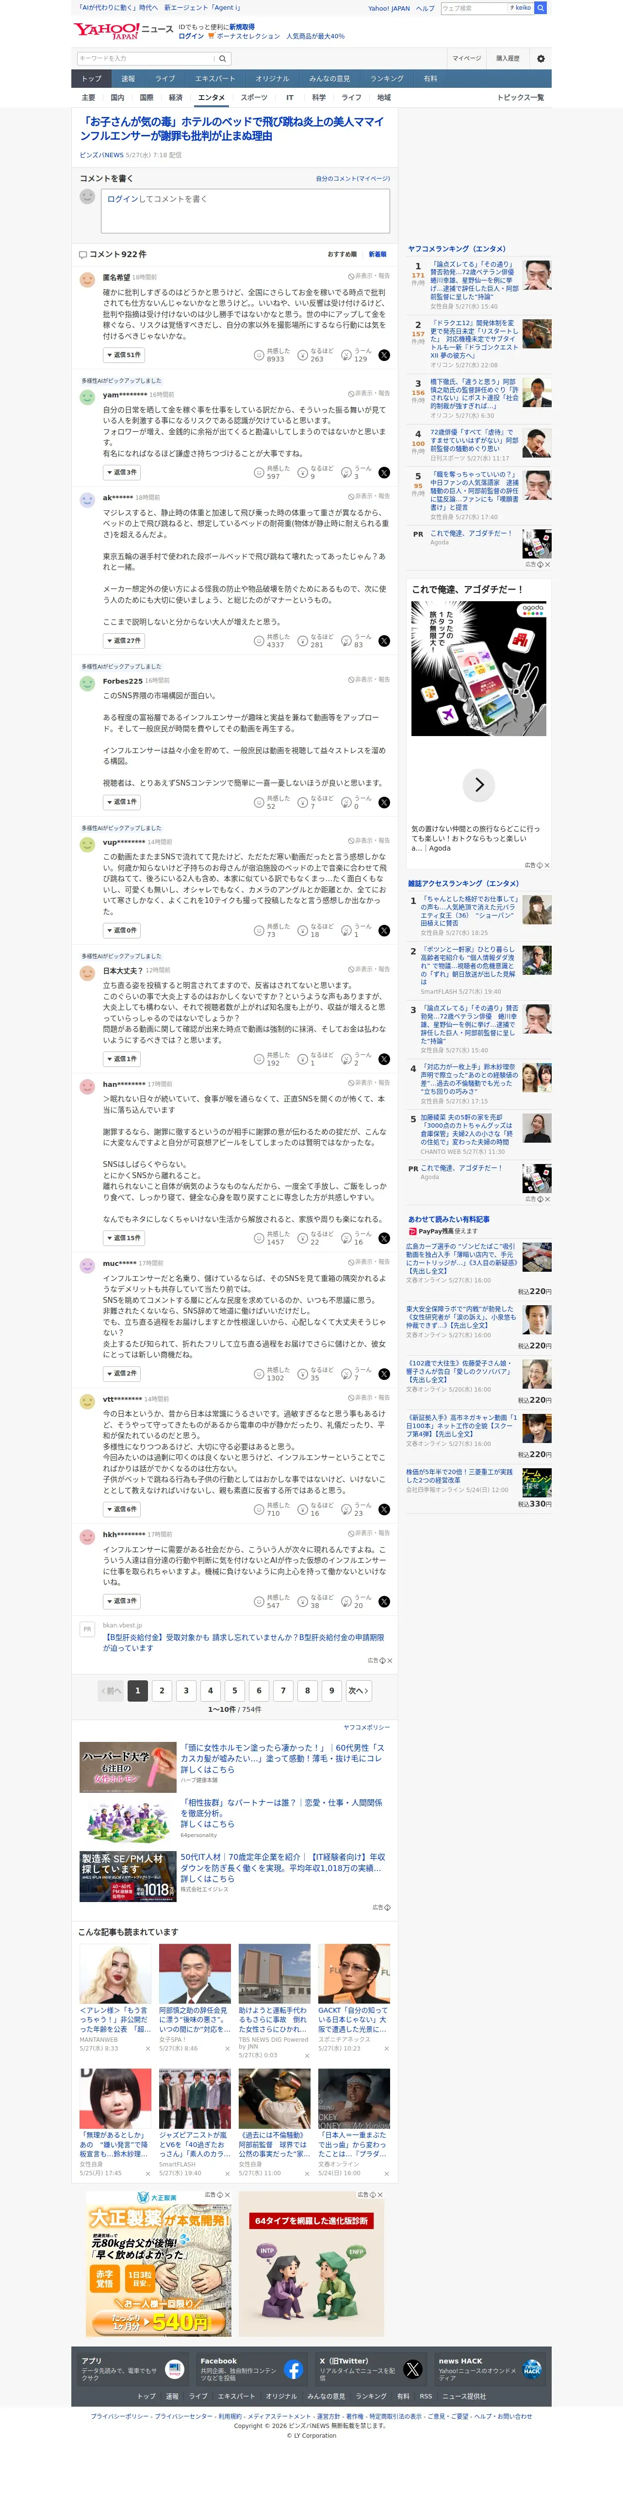This screenshot has width=623, height=2494.
Task: Click the keyword search input field
Action: tap(148, 58)
